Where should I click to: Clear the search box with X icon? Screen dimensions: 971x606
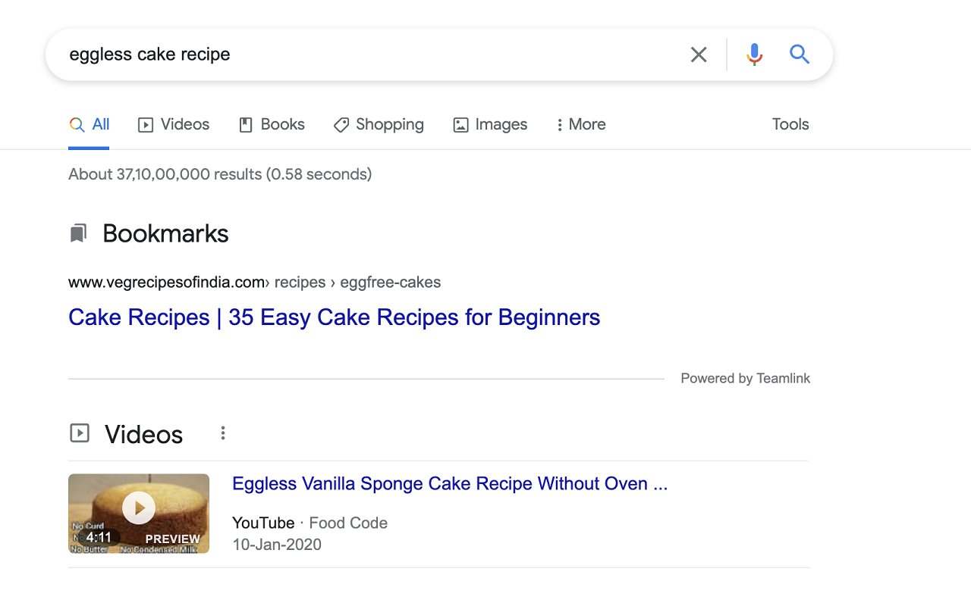click(x=699, y=55)
